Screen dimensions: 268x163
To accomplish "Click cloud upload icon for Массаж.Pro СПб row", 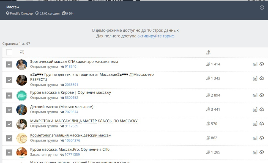I will pos(262,152).
